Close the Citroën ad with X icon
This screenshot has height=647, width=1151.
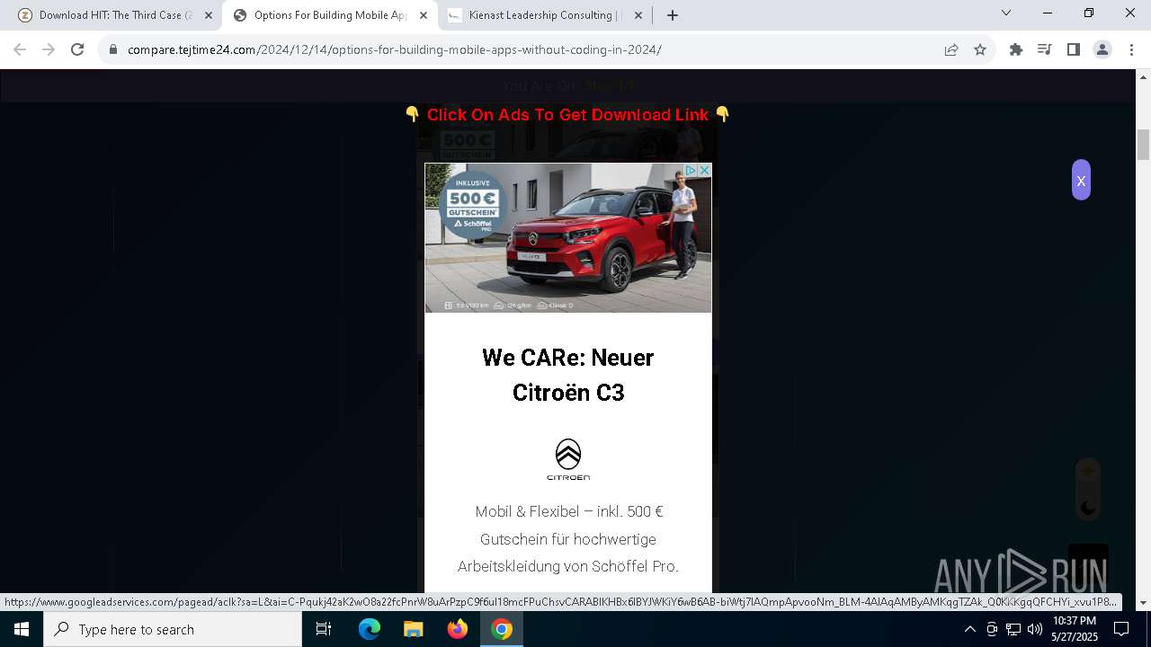(x=705, y=170)
